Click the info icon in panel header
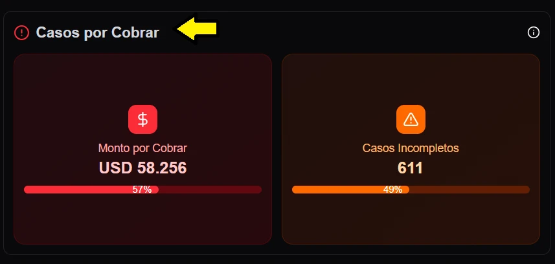555x264 pixels. [534, 32]
